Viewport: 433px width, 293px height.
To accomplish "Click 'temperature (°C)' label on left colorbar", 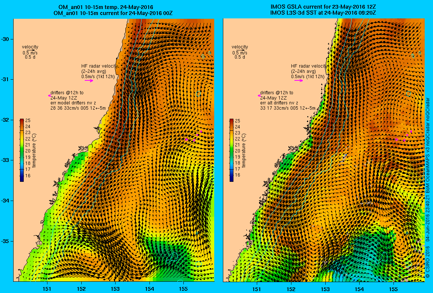I will (x=34, y=151).
